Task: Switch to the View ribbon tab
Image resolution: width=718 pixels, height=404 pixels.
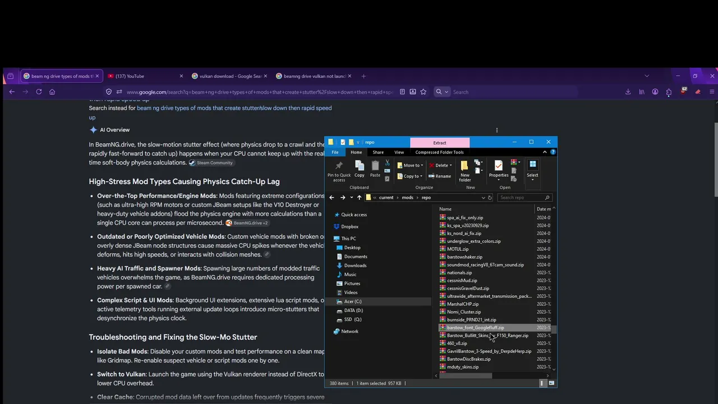Action: pyautogui.click(x=399, y=152)
